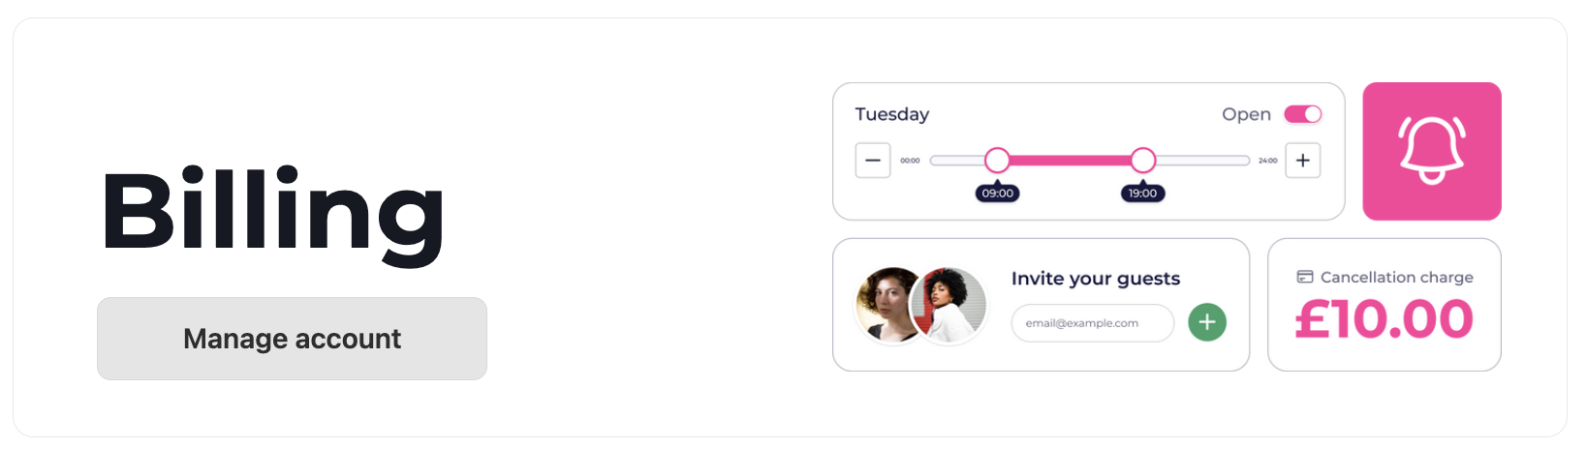The height and width of the screenshot is (449, 1587).
Task: Click the Invite your guests title
Action: tap(1096, 279)
